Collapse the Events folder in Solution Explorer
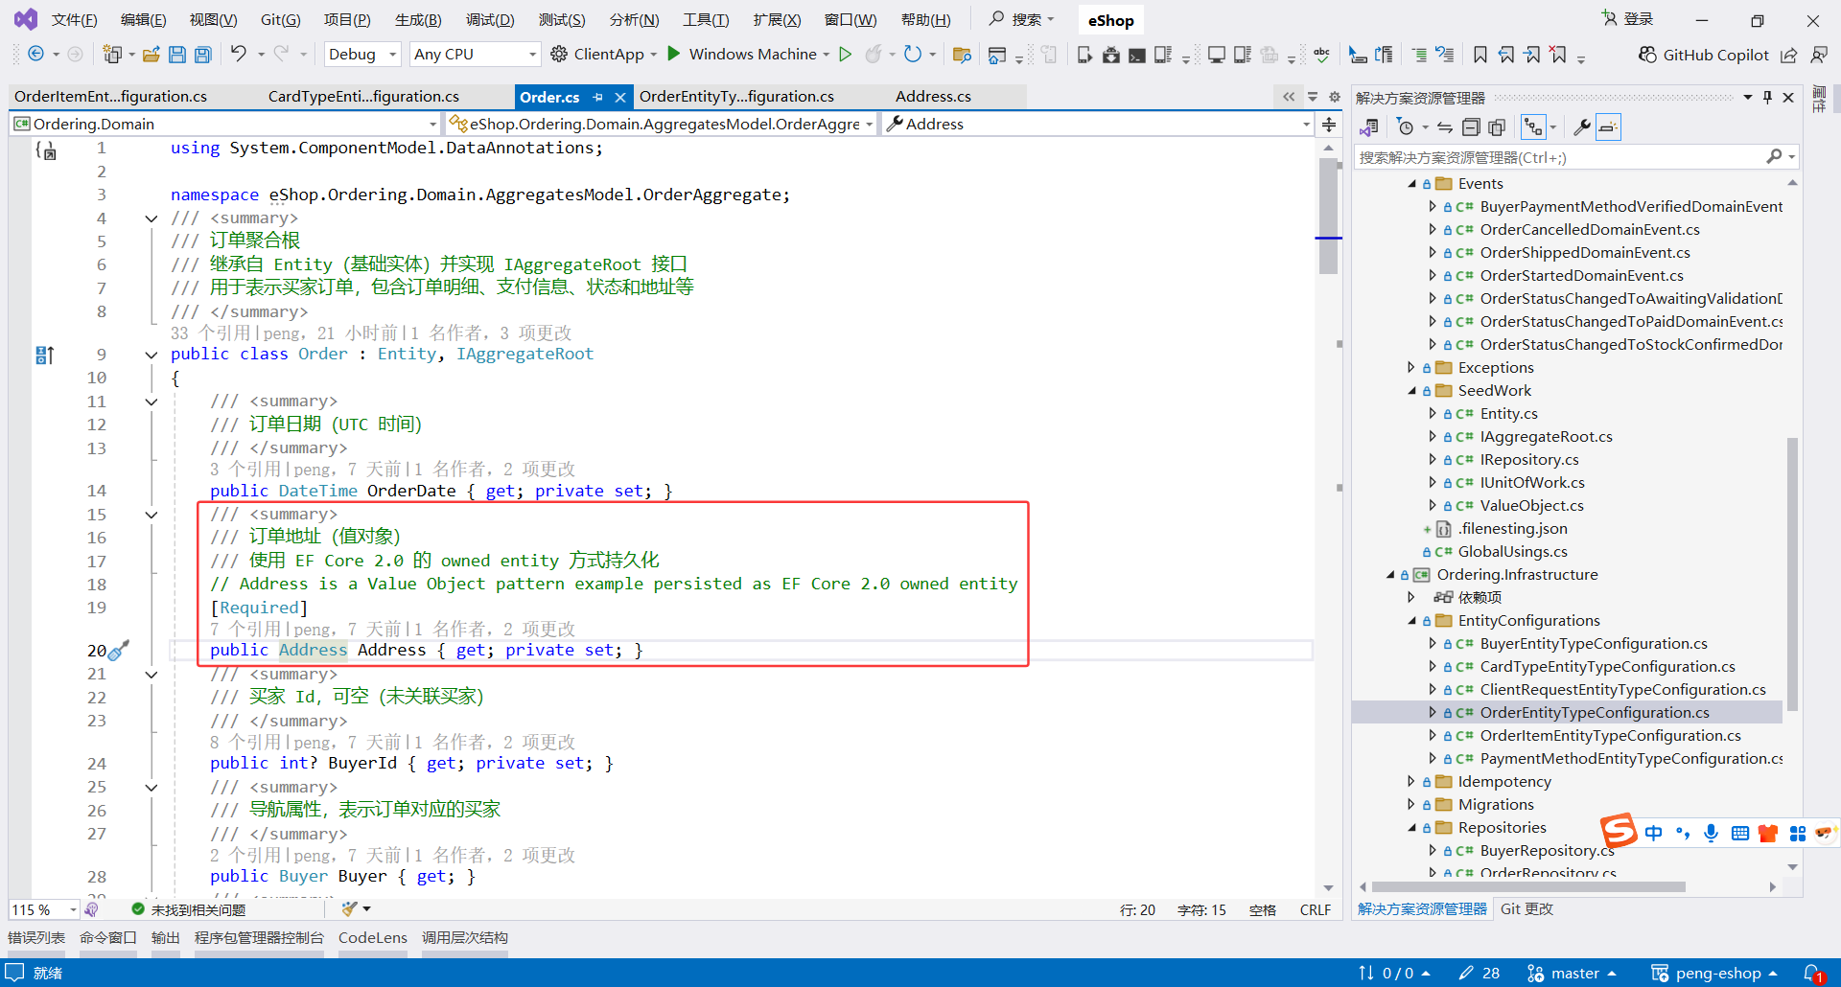1841x987 pixels. point(1411,183)
